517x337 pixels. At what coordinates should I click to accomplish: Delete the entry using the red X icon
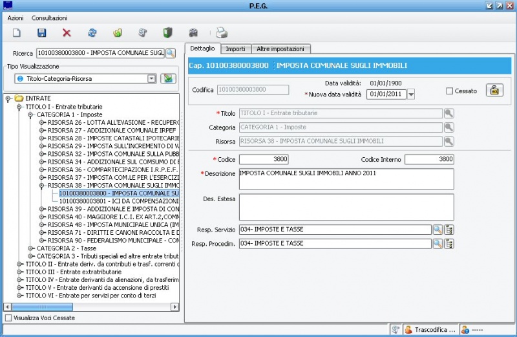67,32
